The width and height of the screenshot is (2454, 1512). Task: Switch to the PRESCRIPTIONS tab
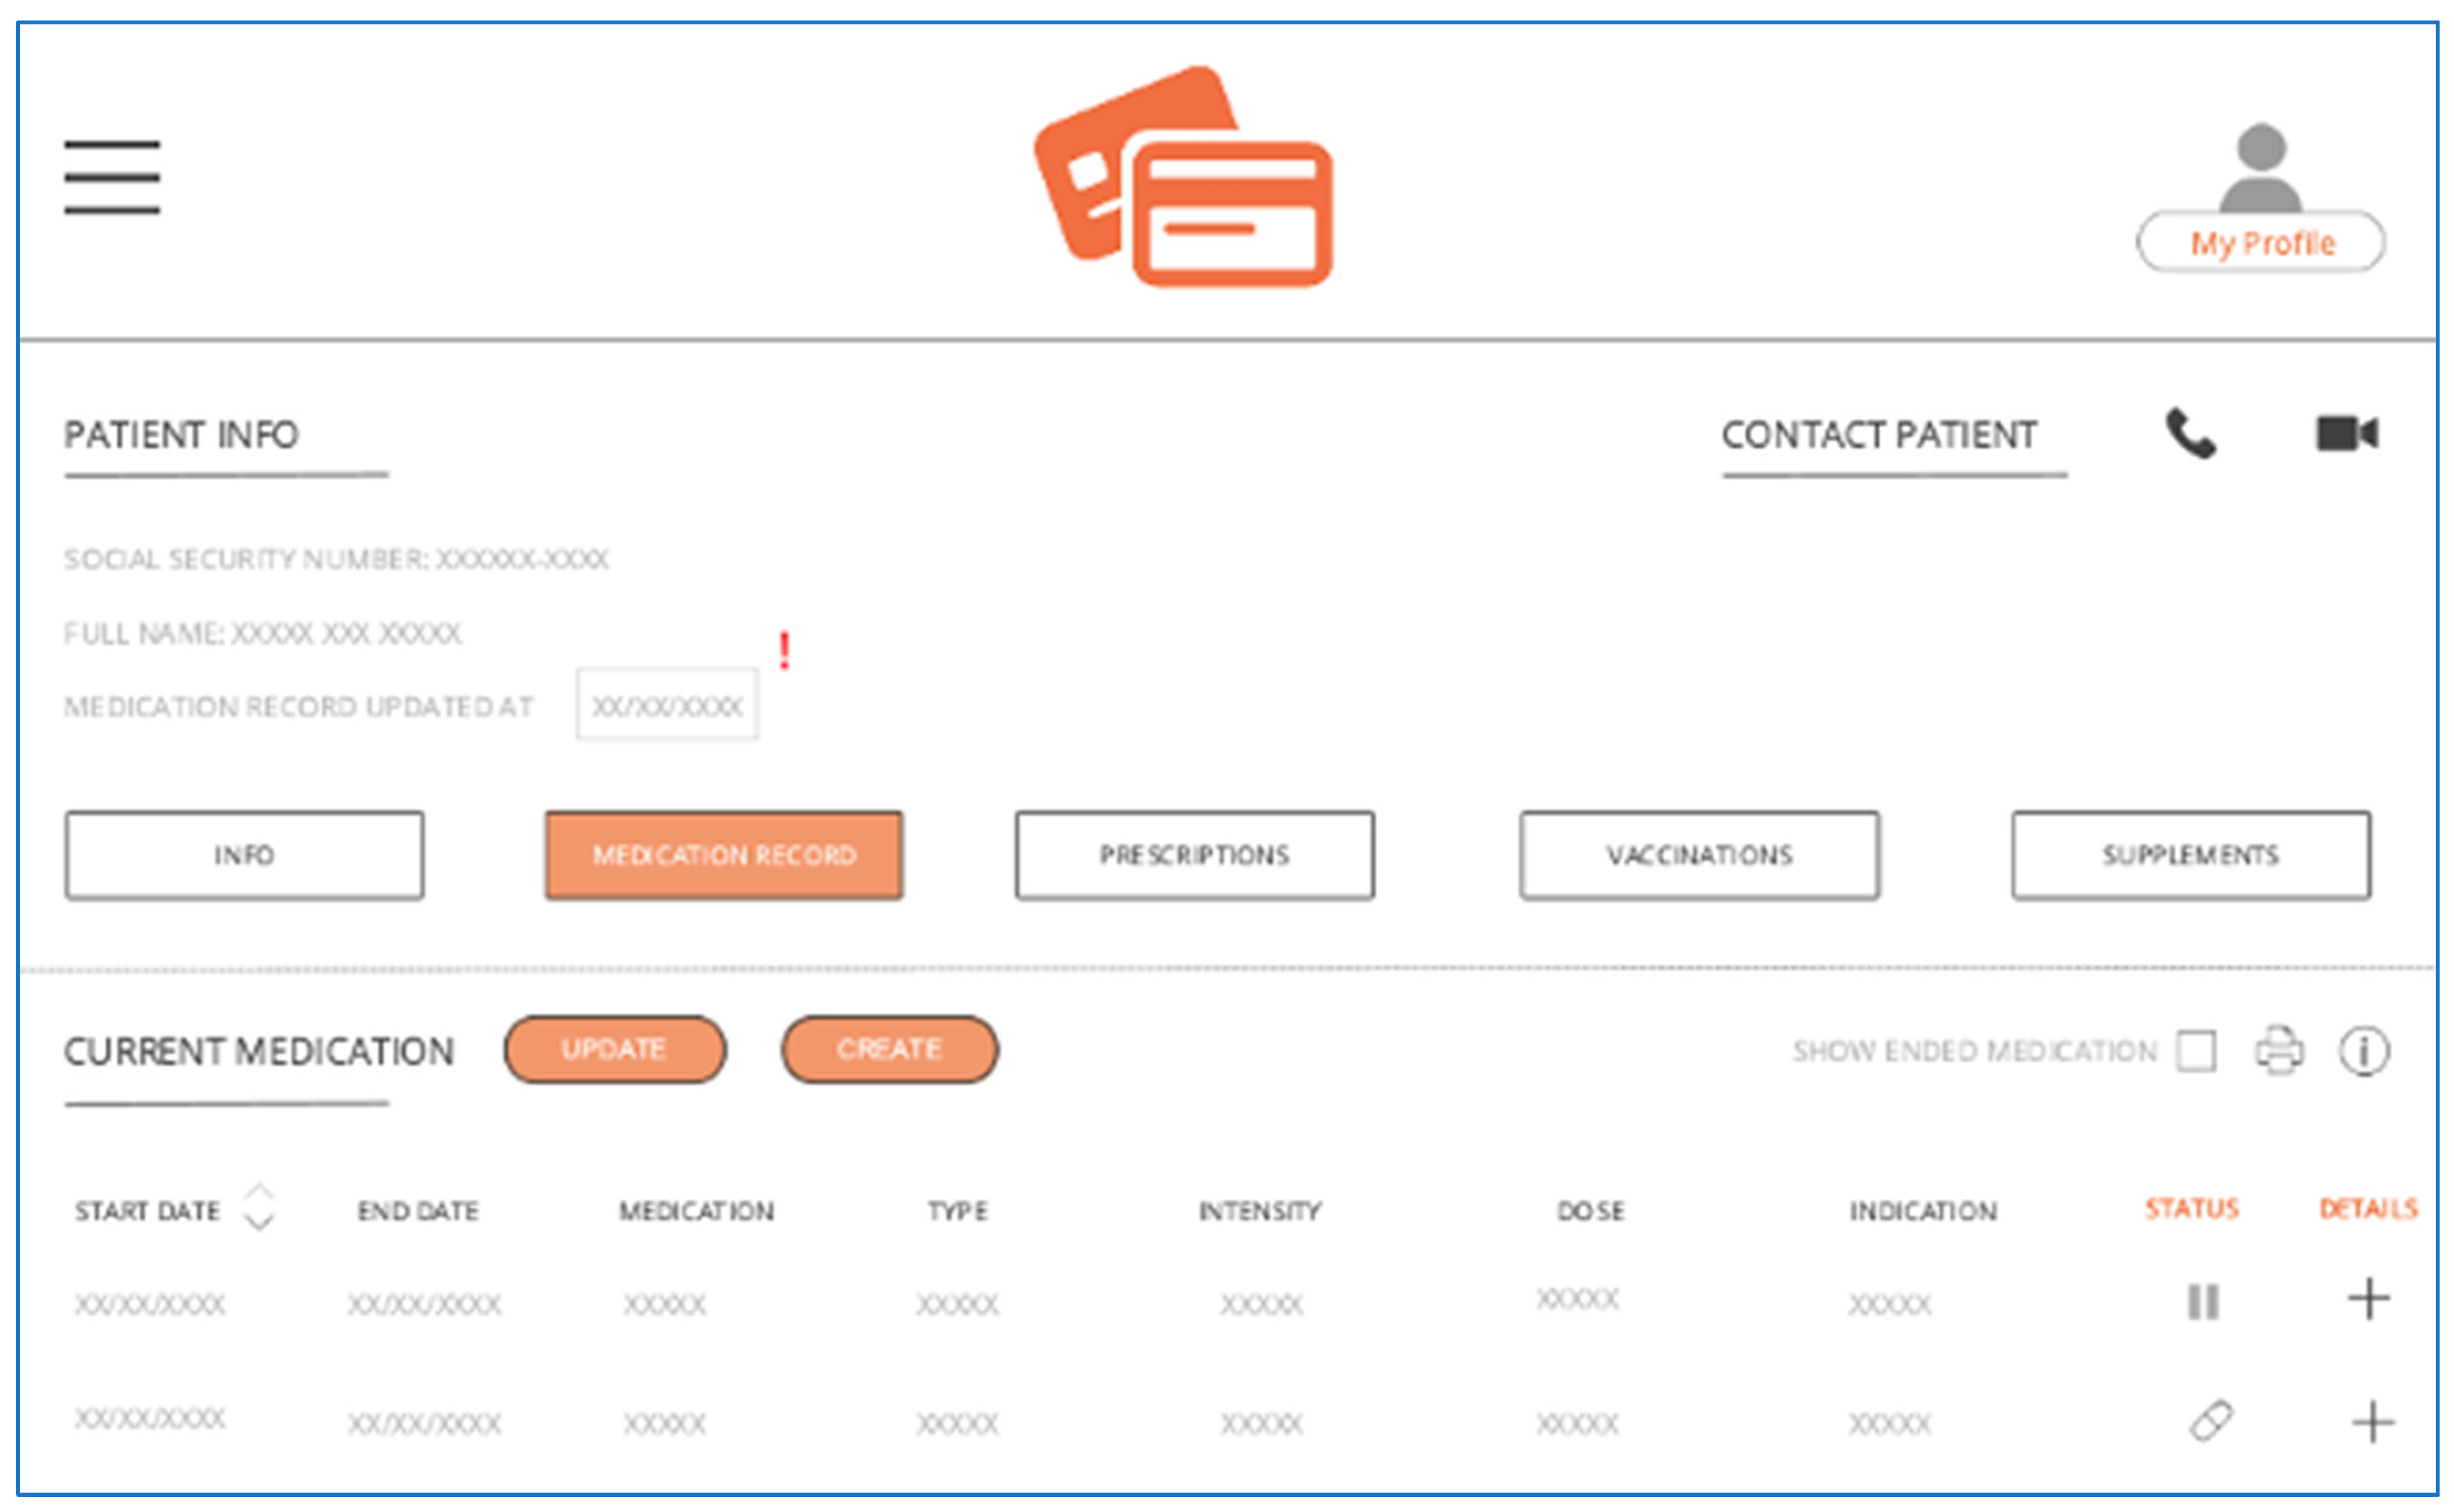(1194, 855)
